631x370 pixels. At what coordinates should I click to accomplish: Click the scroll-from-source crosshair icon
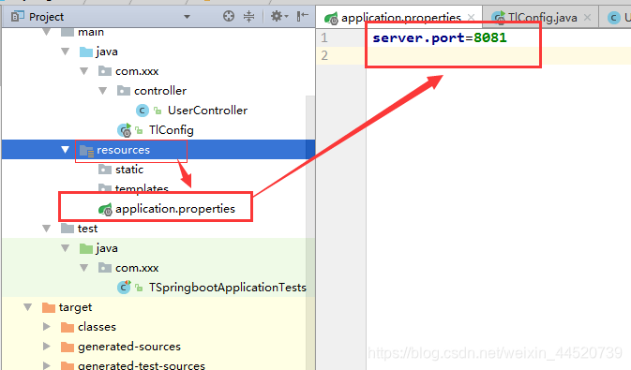coord(229,16)
